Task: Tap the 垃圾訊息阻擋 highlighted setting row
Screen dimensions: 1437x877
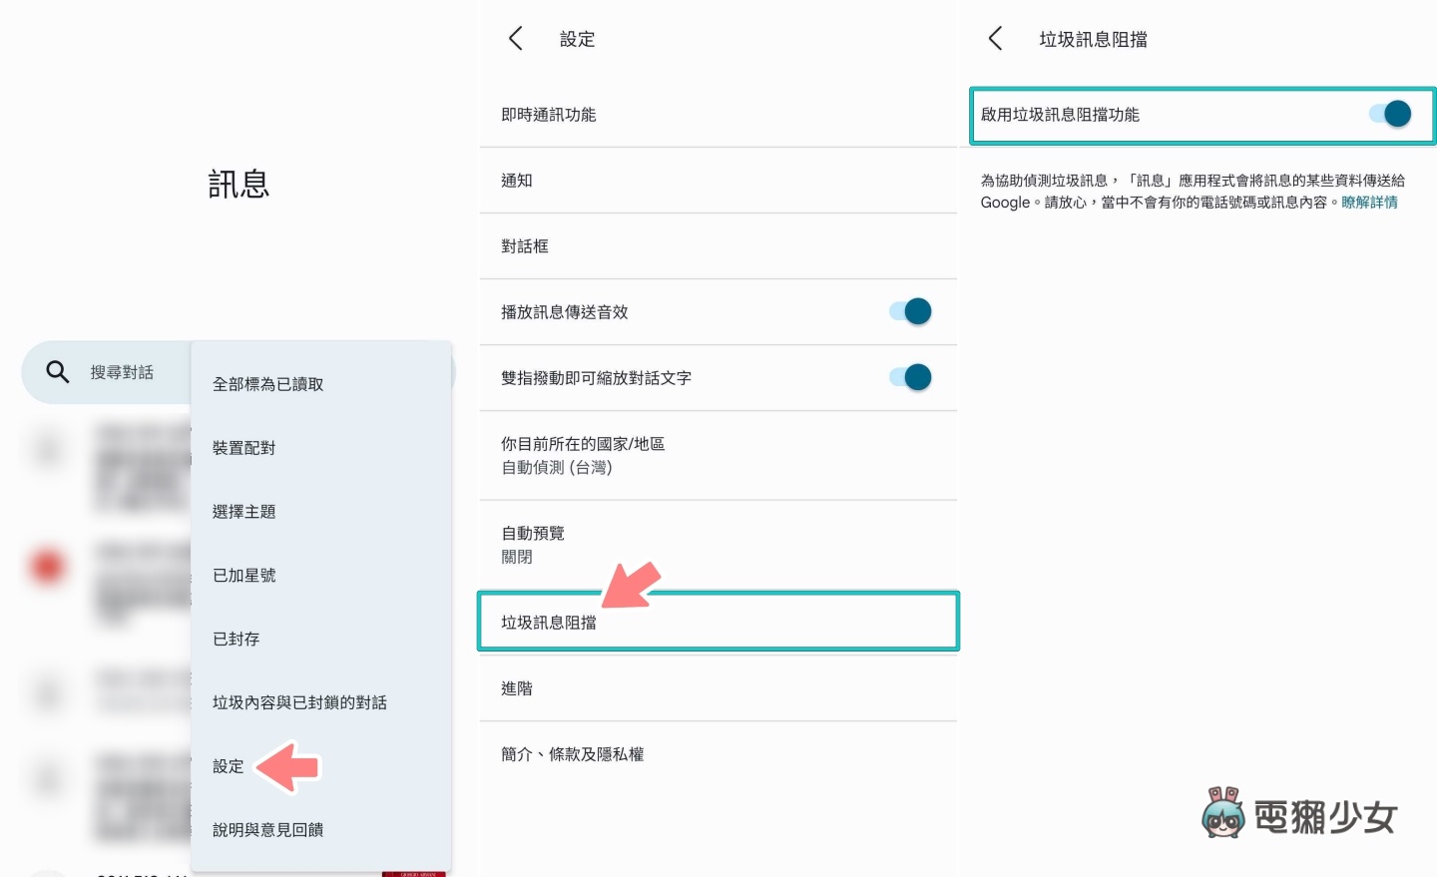Action: [x=718, y=621]
